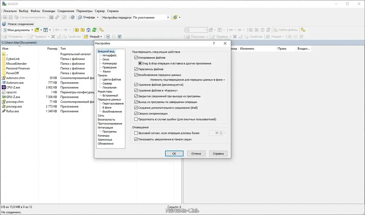Click link Изменить подтверждения для передачи данных в фоне

click(187, 80)
